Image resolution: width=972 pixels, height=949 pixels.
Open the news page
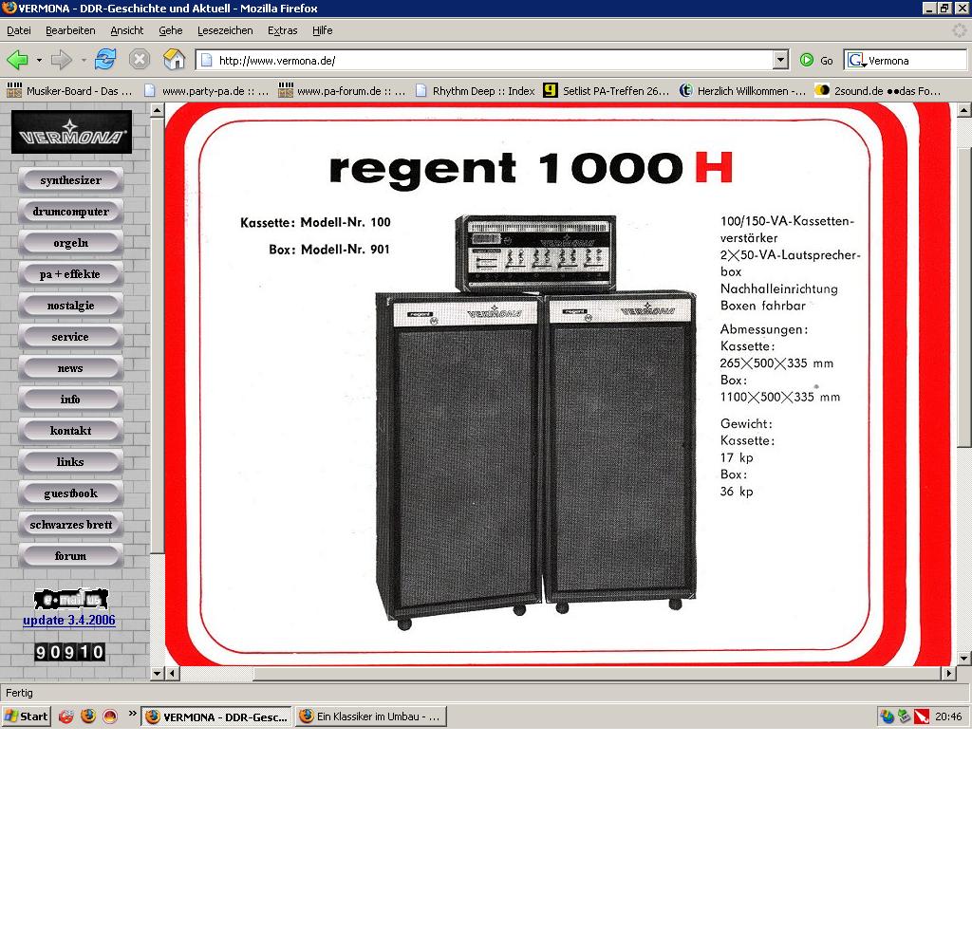(x=70, y=368)
